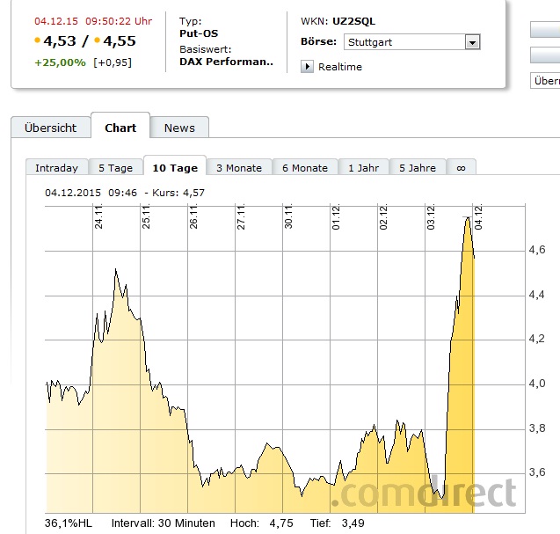Change chart range to 3 Monate
The width and height of the screenshot is (560, 534).
point(240,168)
